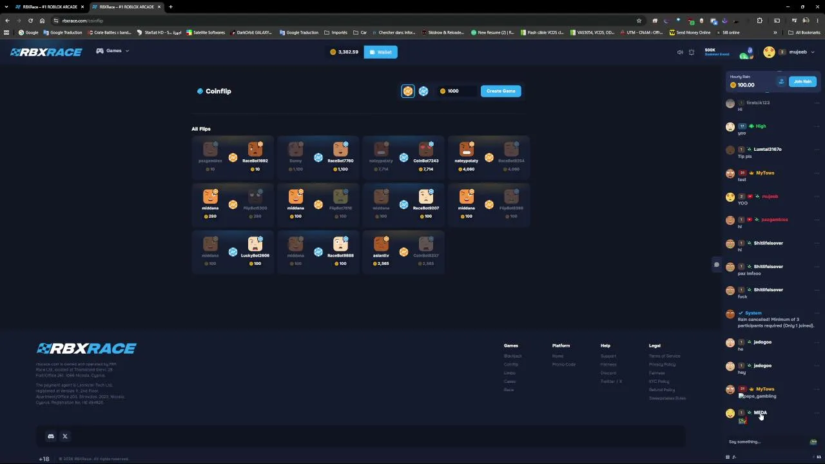
Task: Open the CoinBot7243 flip card
Action: (403, 157)
